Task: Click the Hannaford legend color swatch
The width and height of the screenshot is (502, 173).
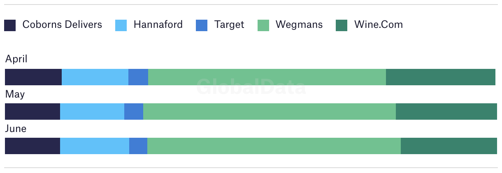Action: 121,25
